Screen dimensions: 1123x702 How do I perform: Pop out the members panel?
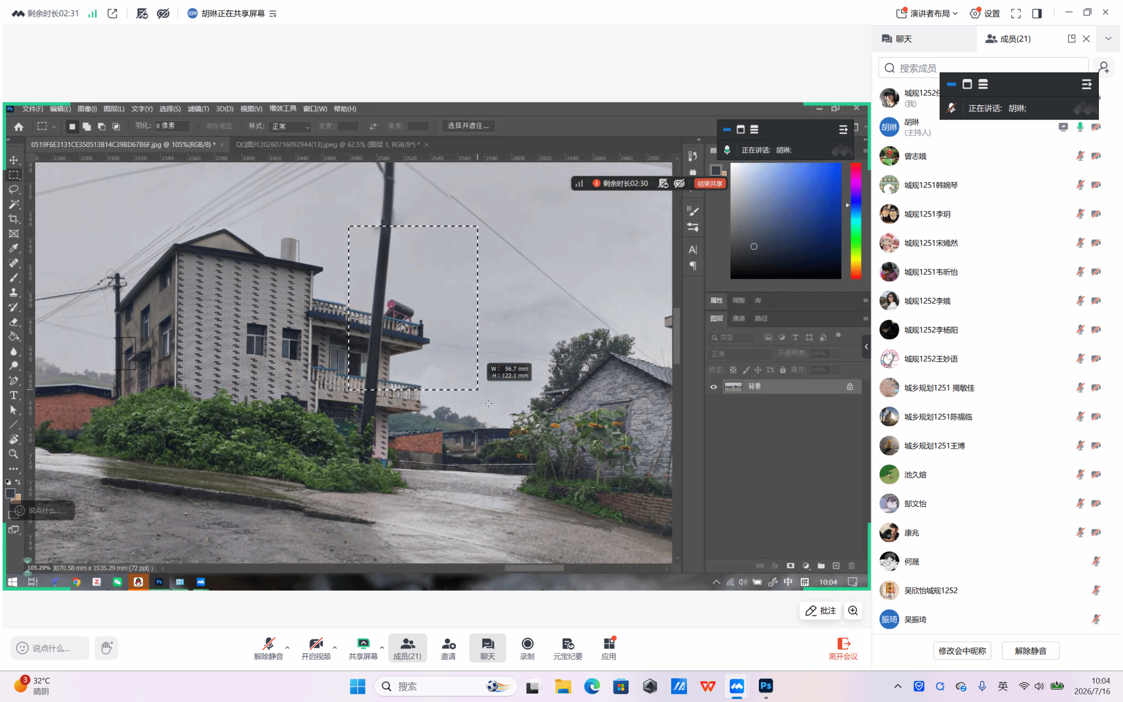pyautogui.click(x=1071, y=38)
